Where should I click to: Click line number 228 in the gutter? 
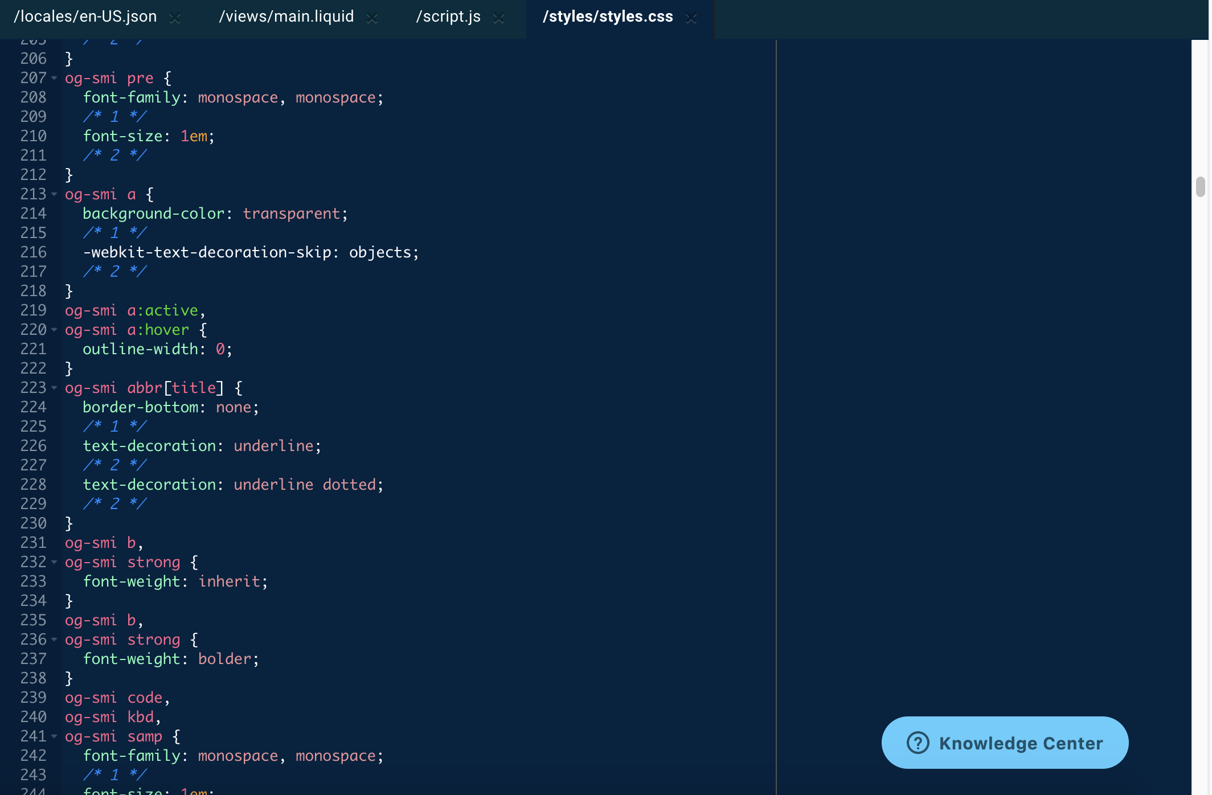point(33,485)
